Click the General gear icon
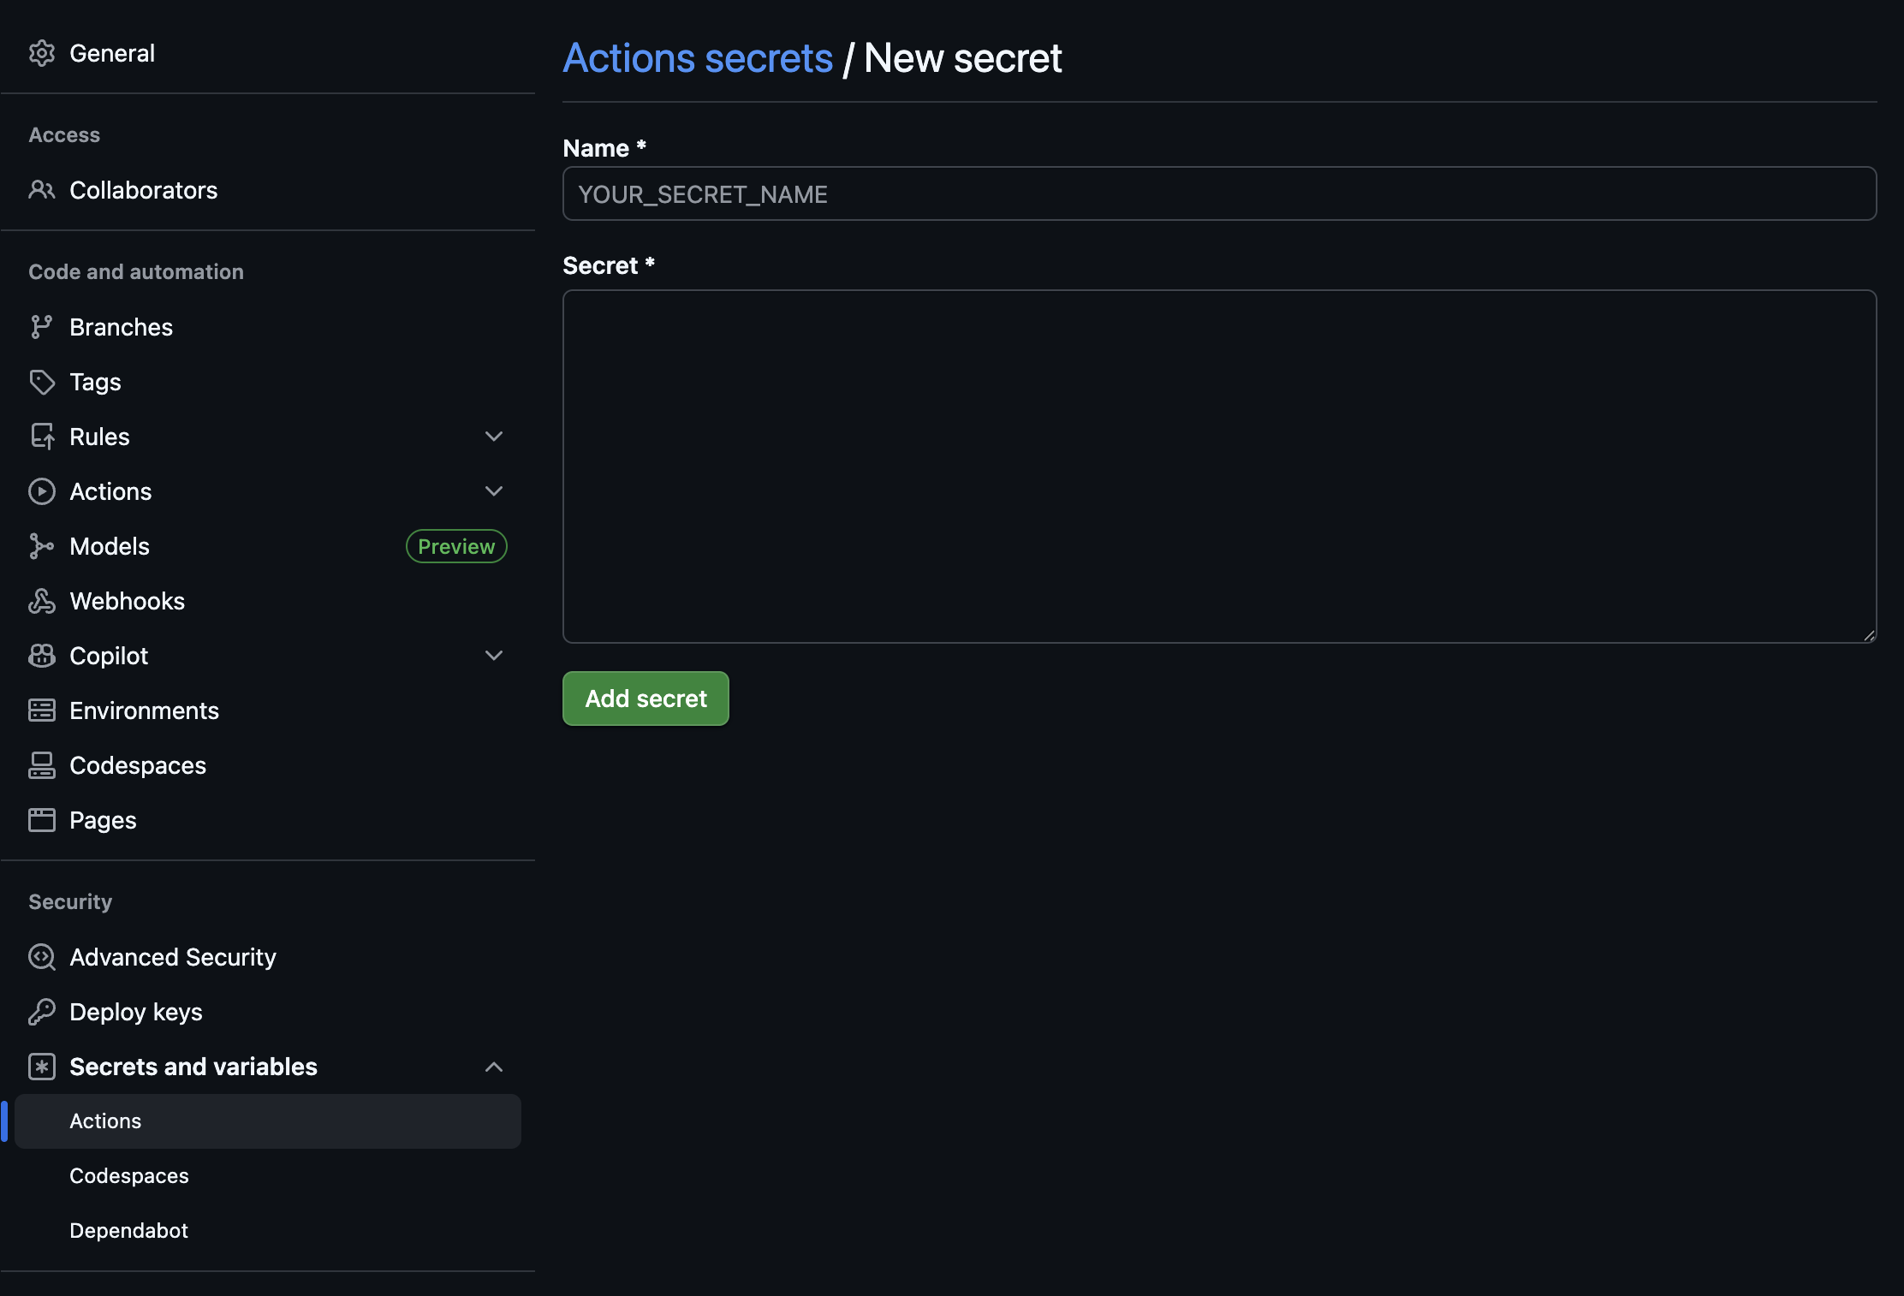 (x=41, y=53)
